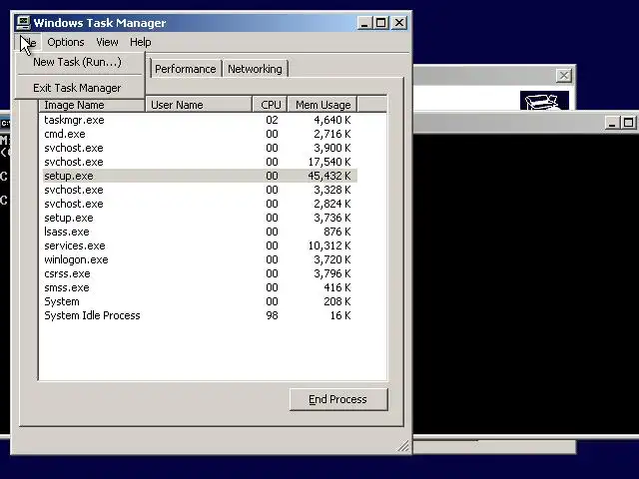Click the 10,312 K memory value
639x479 pixels.
coord(329,245)
